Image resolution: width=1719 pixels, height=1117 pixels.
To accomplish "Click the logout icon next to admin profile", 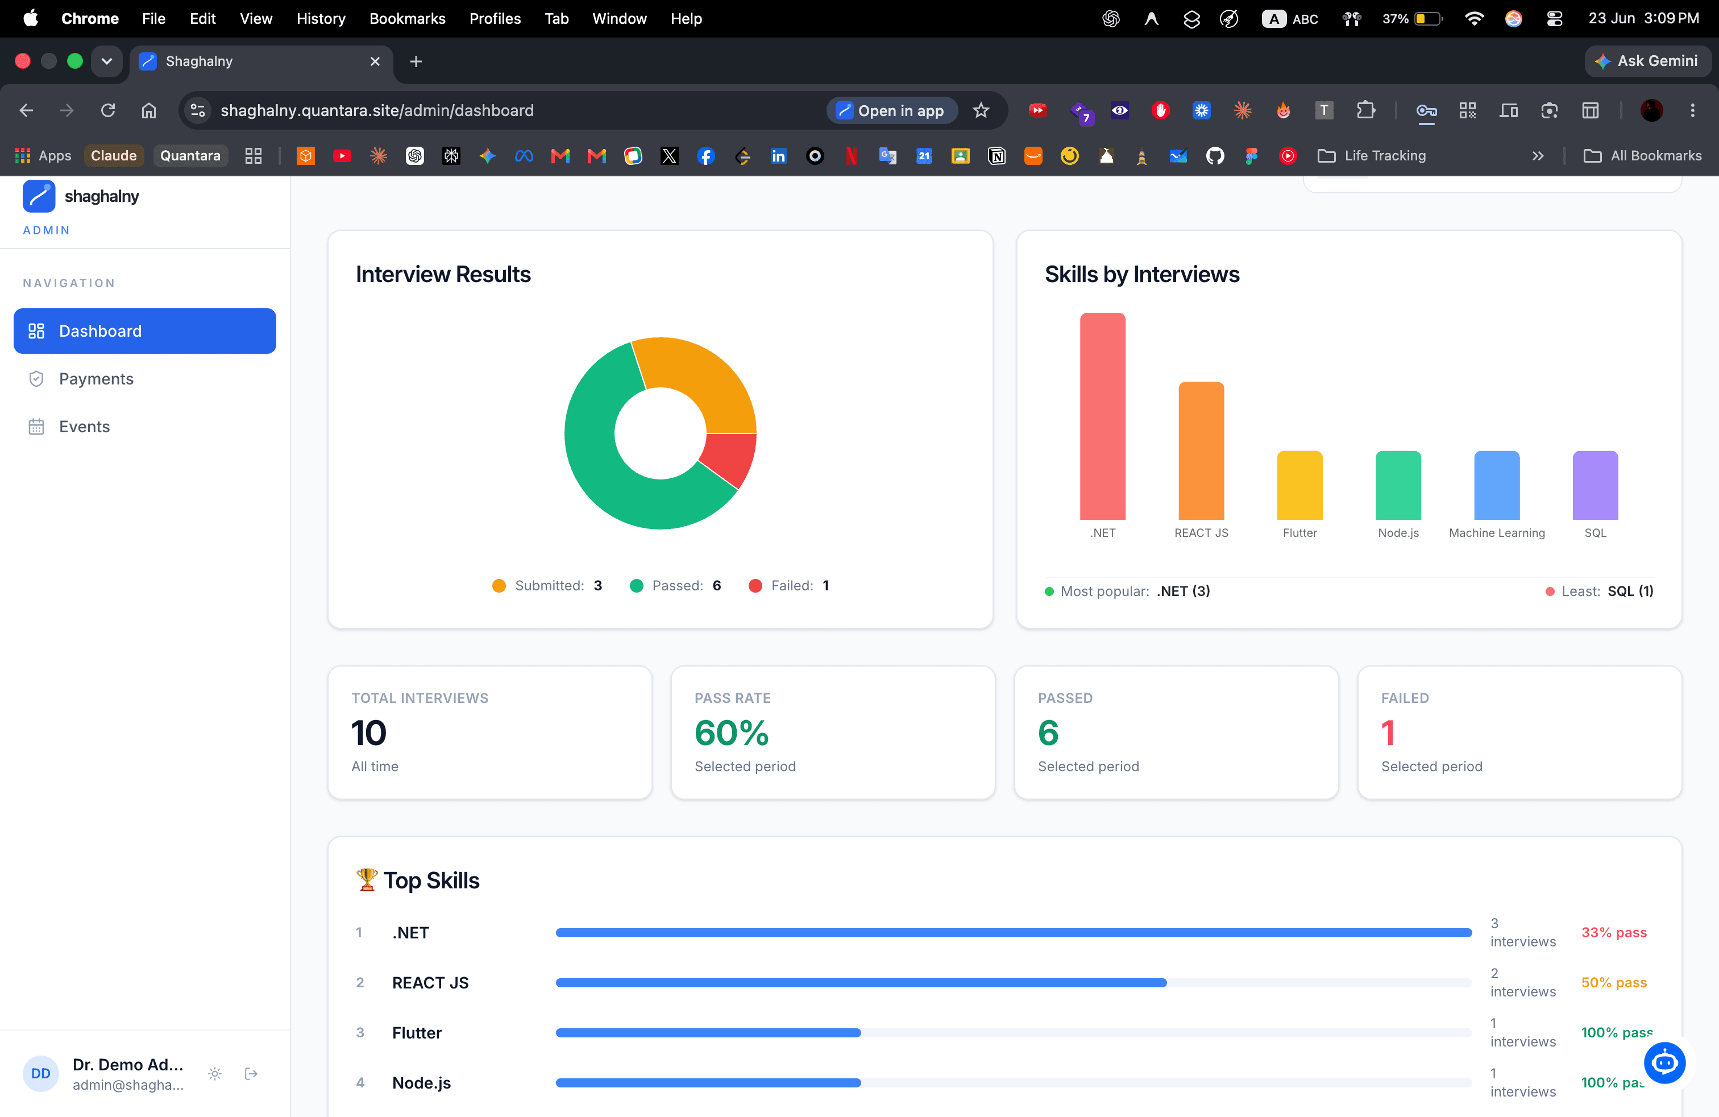I will 251,1074.
